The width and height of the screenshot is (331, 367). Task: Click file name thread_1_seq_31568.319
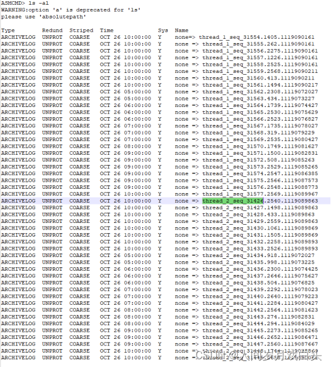[258, 133]
